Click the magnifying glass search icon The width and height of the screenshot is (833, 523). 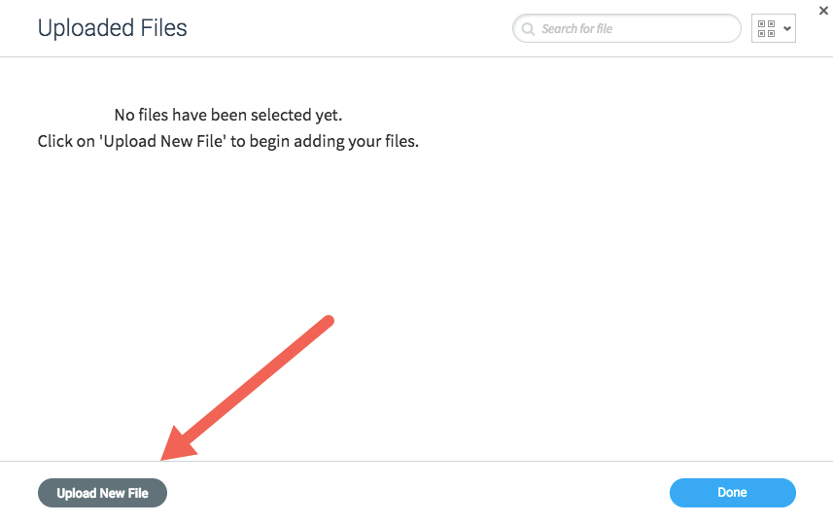coord(528,29)
